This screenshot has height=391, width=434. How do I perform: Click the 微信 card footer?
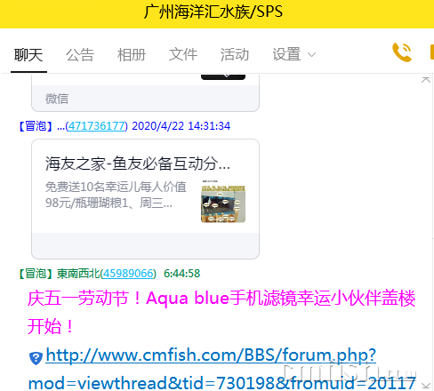pyautogui.click(x=146, y=99)
